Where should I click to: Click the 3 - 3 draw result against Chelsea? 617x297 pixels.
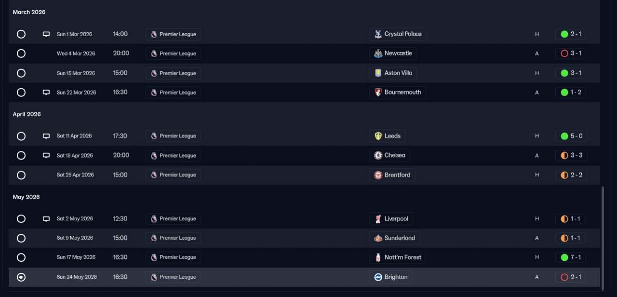tap(571, 155)
